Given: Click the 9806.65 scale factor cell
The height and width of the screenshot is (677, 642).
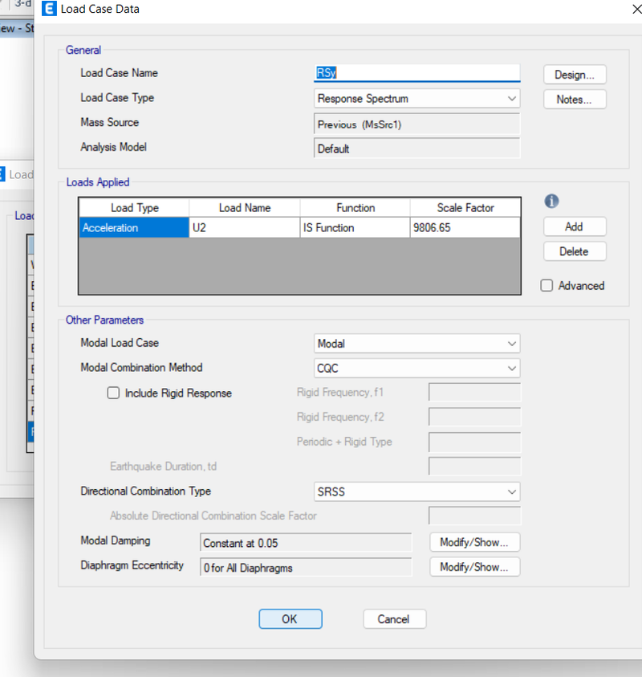Looking at the screenshot, I should [x=465, y=227].
